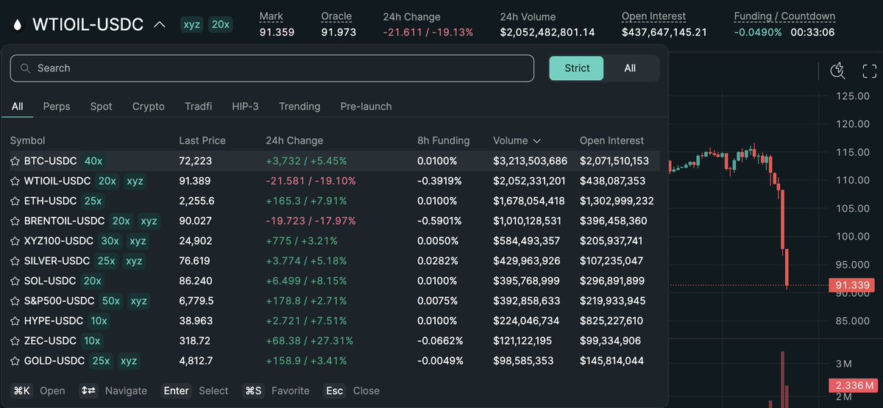Select GOLD-USDC symbol

54,361
